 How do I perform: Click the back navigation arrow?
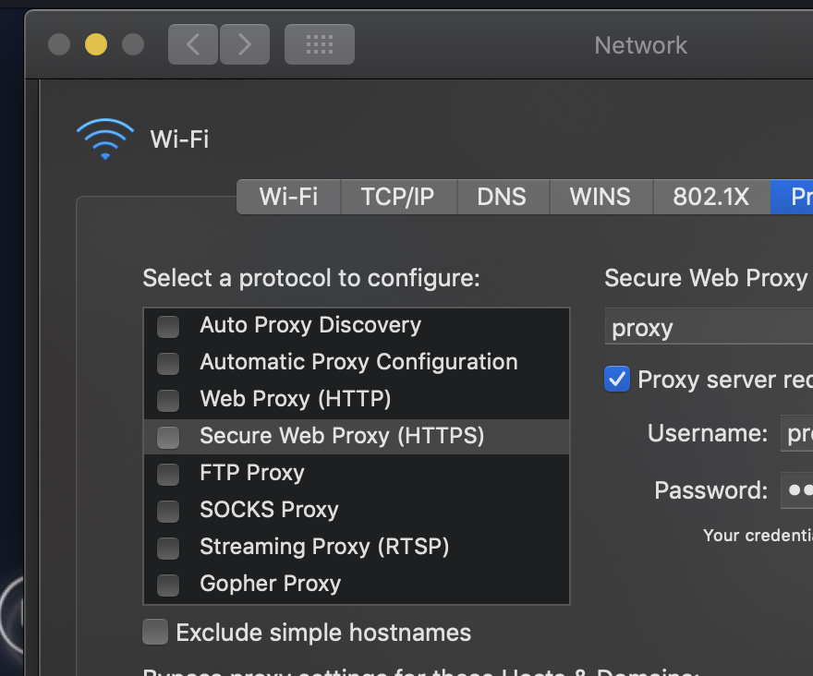click(x=193, y=44)
